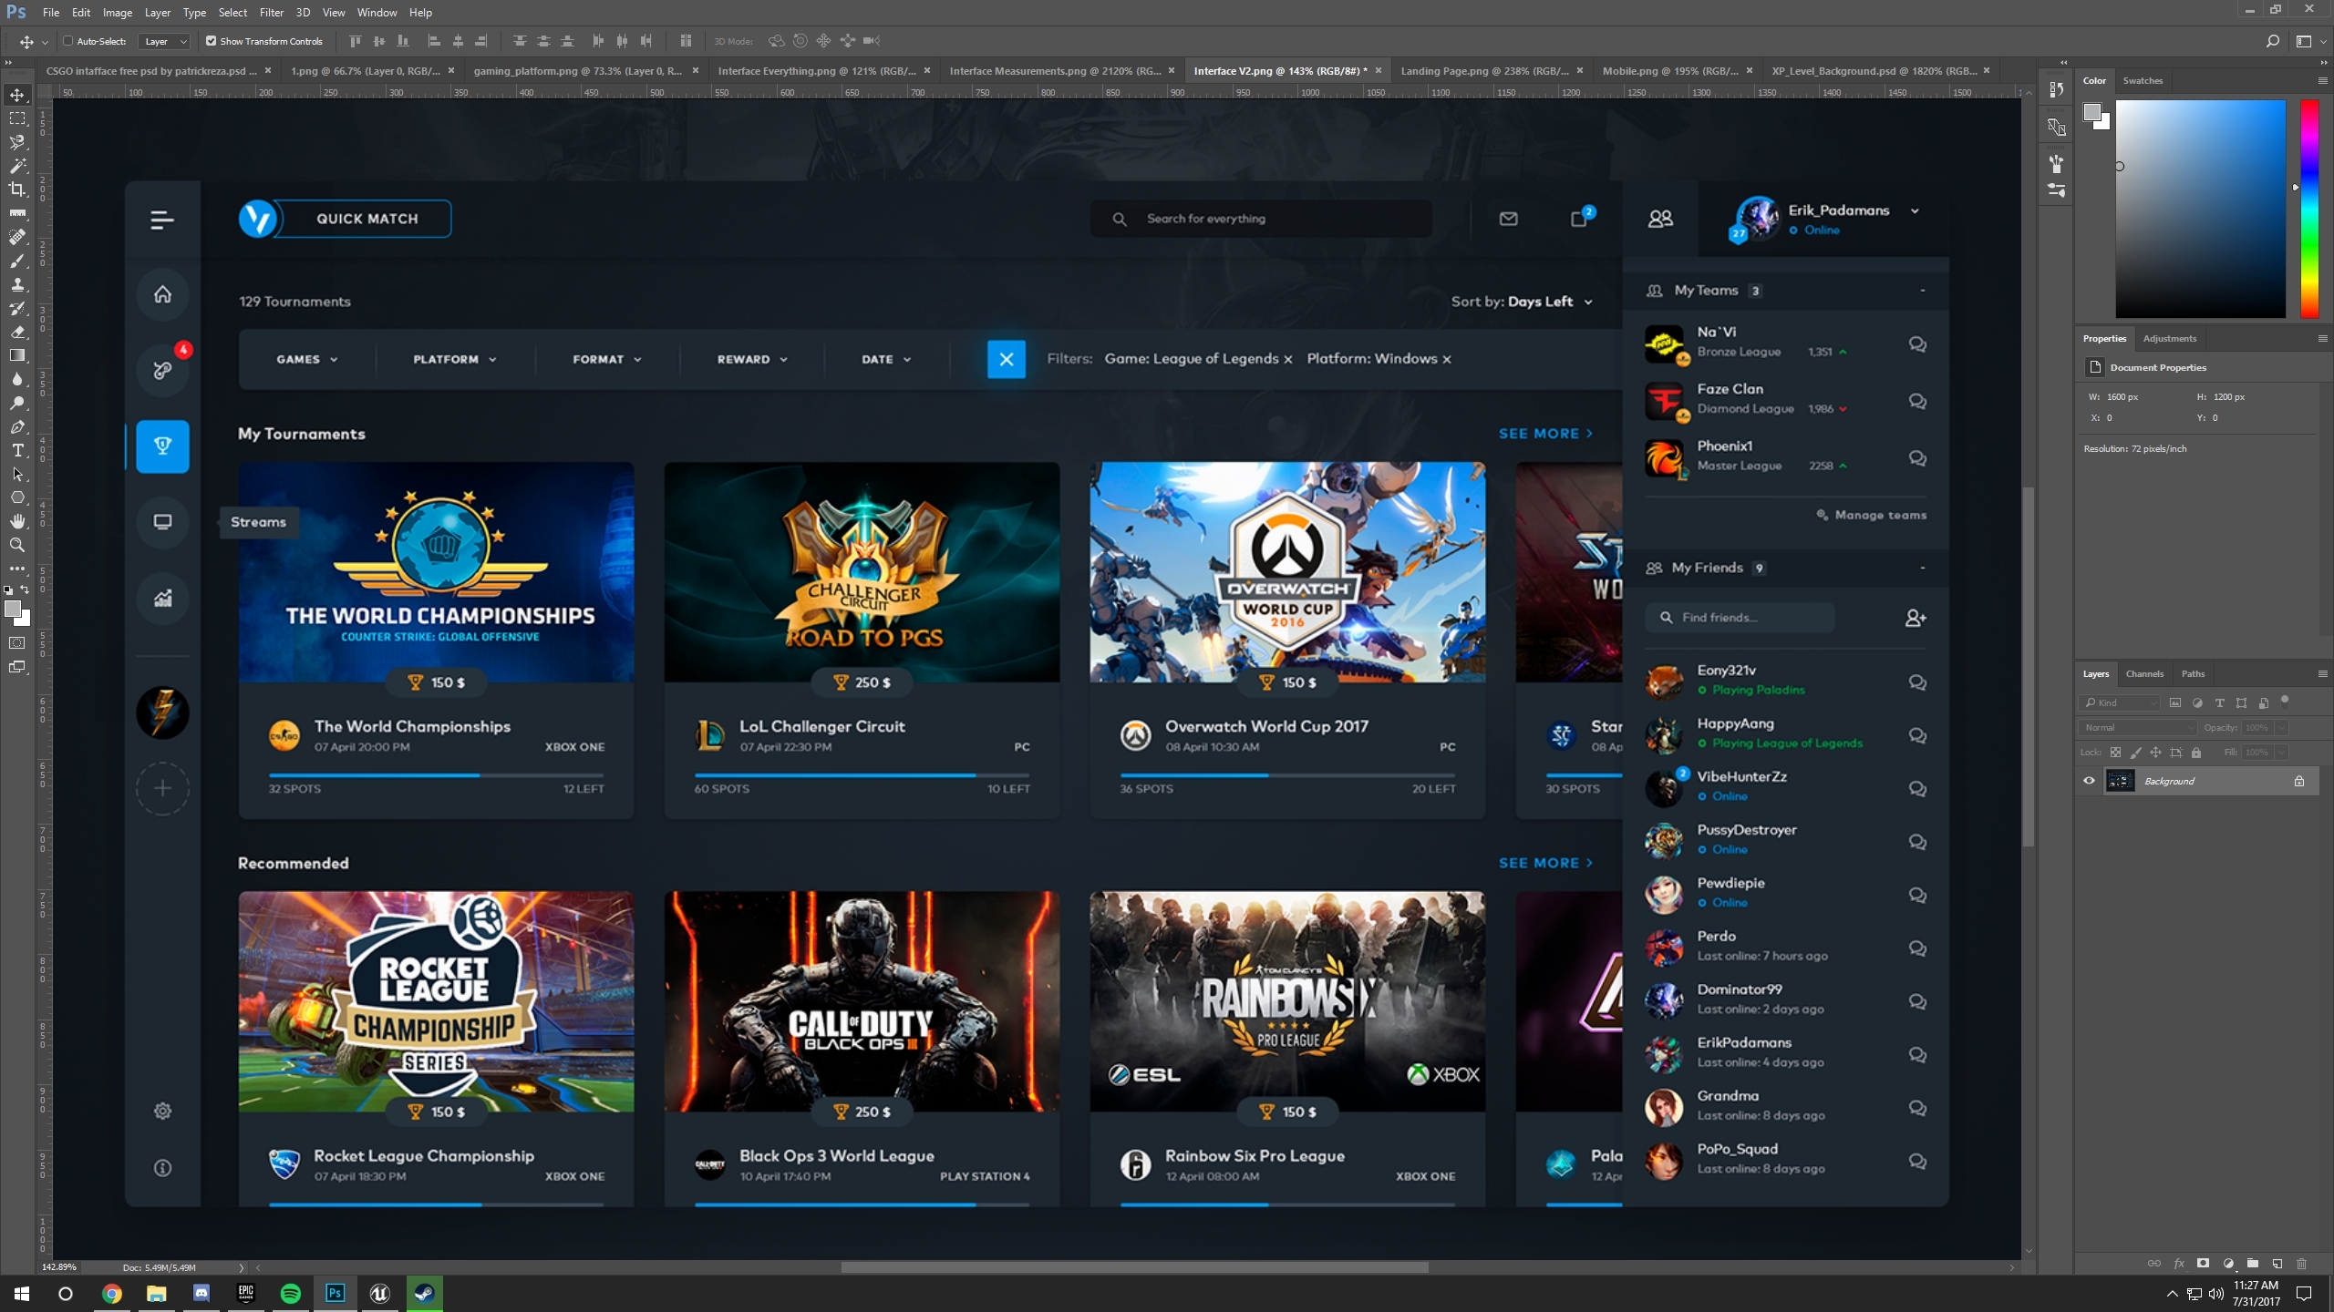Select the Blur tool
This screenshot has width=2334, height=1312.
(x=17, y=379)
